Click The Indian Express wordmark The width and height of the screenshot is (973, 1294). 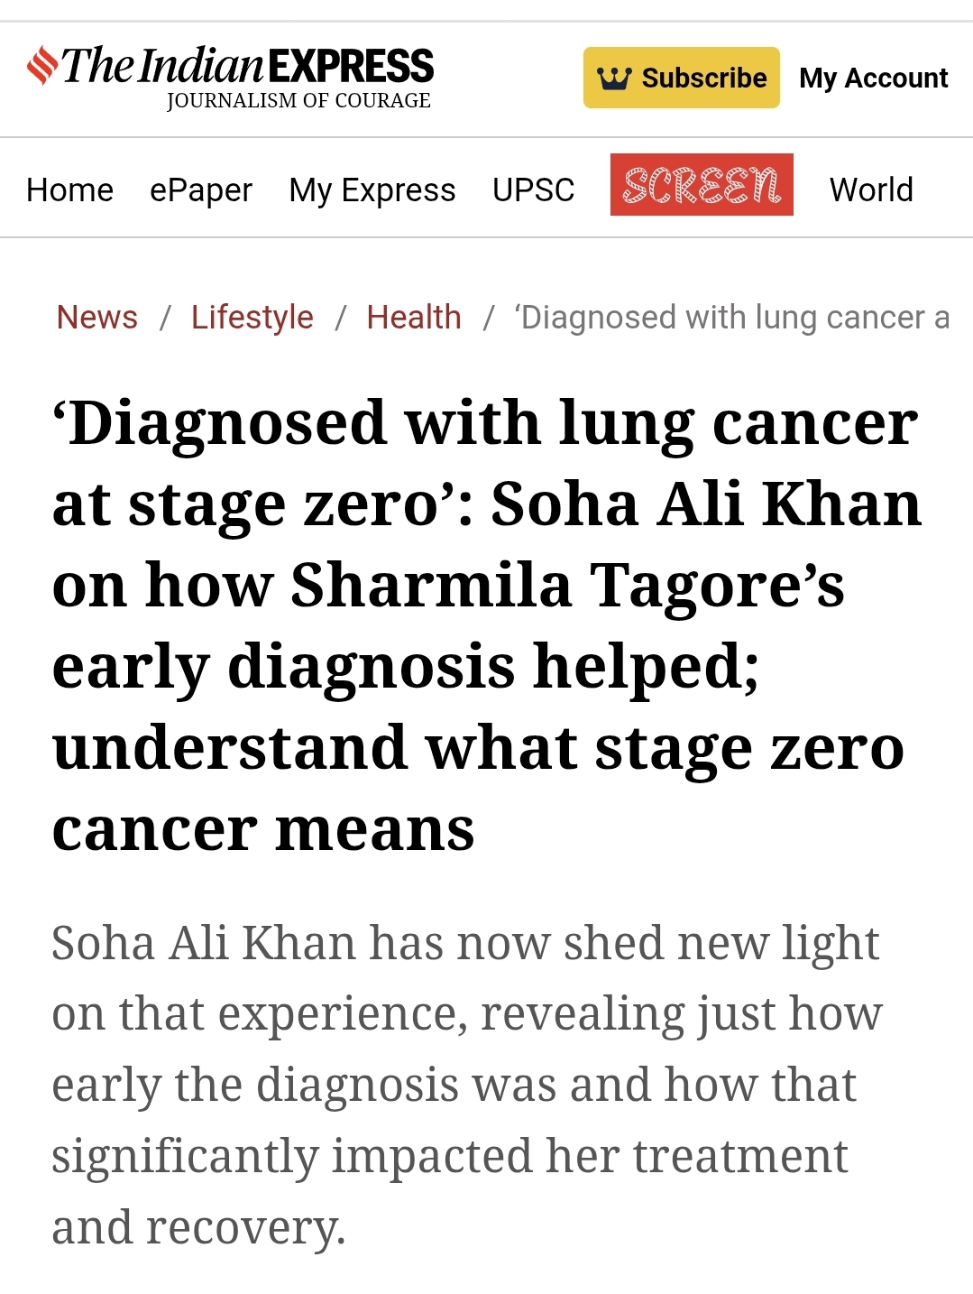pyautogui.click(x=248, y=66)
